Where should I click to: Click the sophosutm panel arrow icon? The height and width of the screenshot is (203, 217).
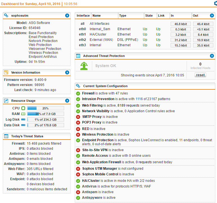(67, 16)
